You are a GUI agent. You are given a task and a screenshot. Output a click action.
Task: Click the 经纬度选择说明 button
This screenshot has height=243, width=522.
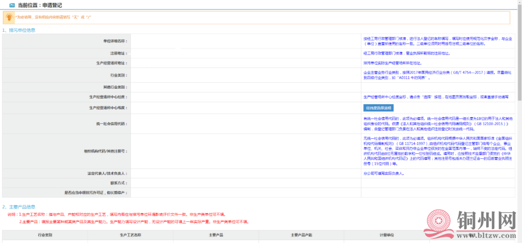(x=378, y=108)
